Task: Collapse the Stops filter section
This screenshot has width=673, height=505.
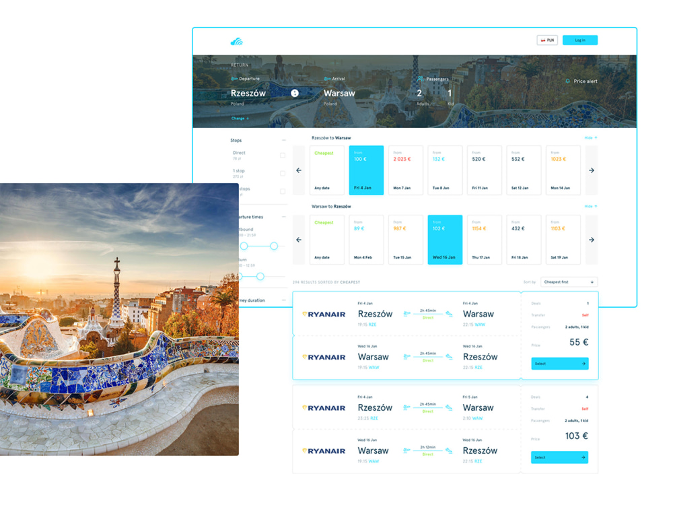Action: tap(284, 141)
